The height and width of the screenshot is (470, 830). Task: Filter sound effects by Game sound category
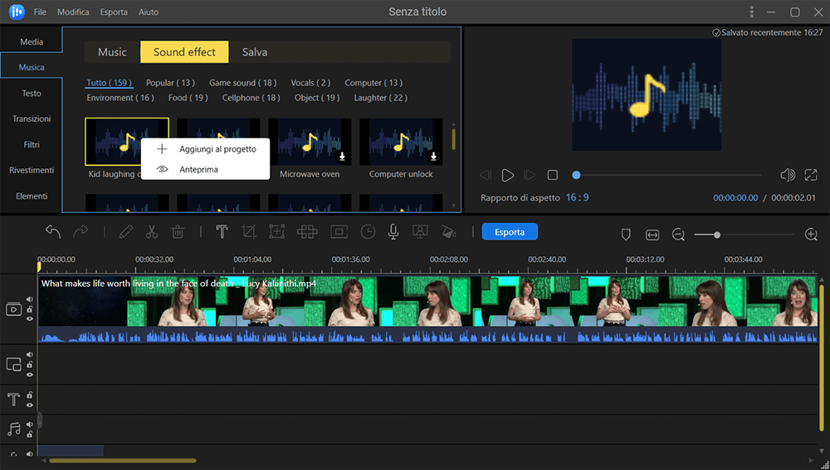(x=242, y=83)
